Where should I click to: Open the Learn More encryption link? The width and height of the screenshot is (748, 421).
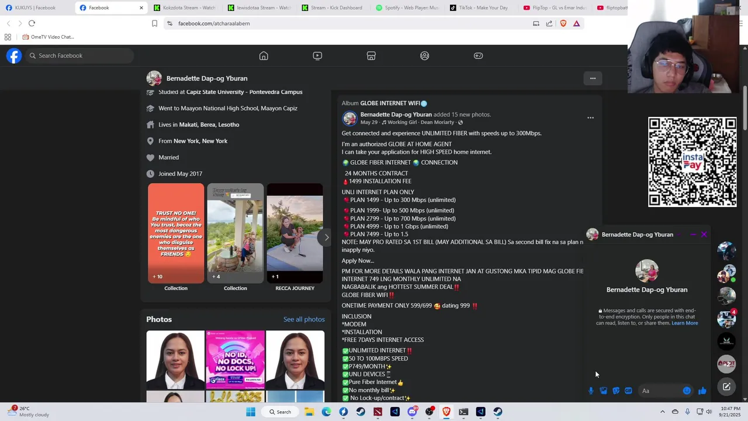pyautogui.click(x=684, y=323)
